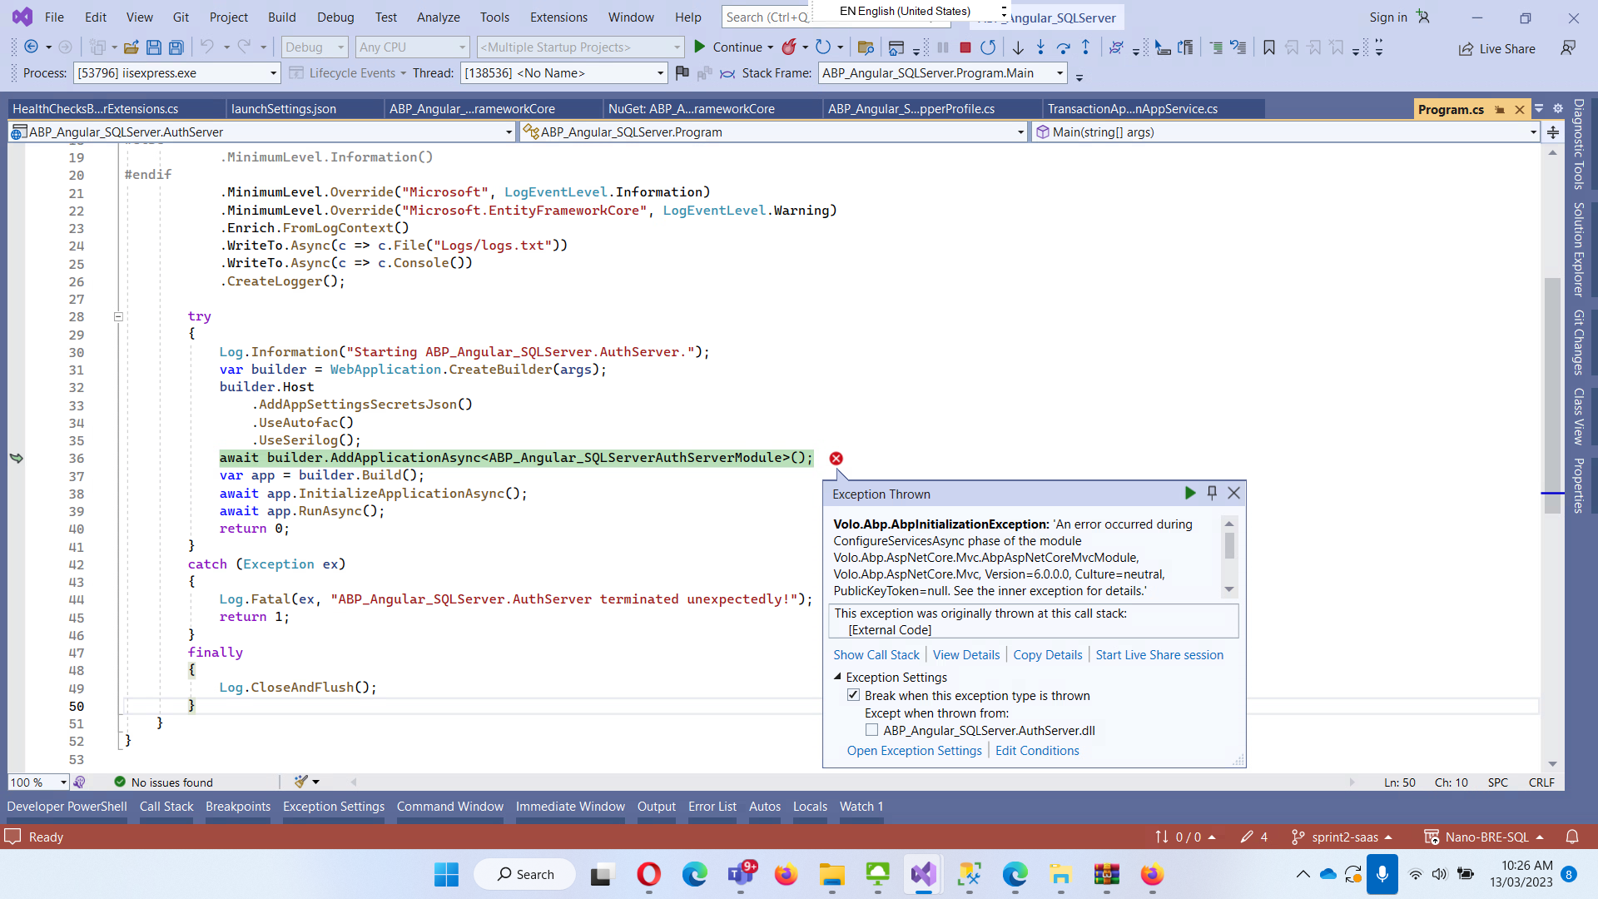Screen dimensions: 1598x899
Task: Check the ABP_Angular_SQLServer.AuthServer.dll exception checkbox
Action: pos(871,730)
